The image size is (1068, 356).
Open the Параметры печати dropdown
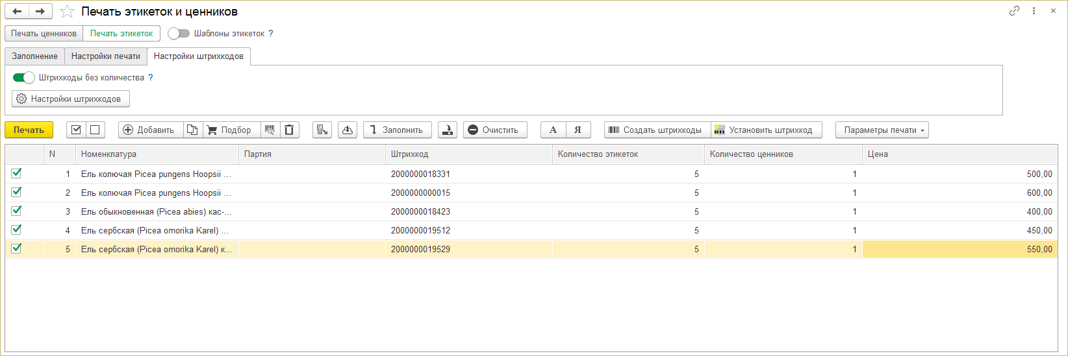coord(882,130)
